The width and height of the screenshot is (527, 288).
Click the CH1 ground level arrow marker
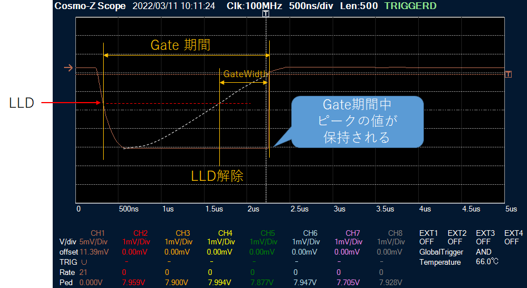[68, 68]
